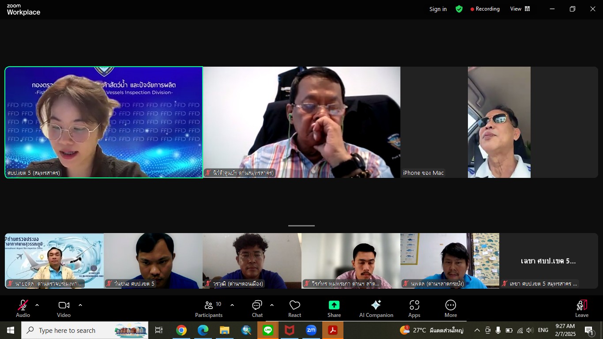Click the gallery divider handle bar
603x339 pixels.
tap(301, 226)
